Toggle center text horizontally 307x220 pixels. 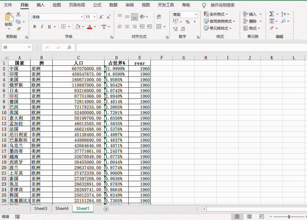click(x=127, y=26)
